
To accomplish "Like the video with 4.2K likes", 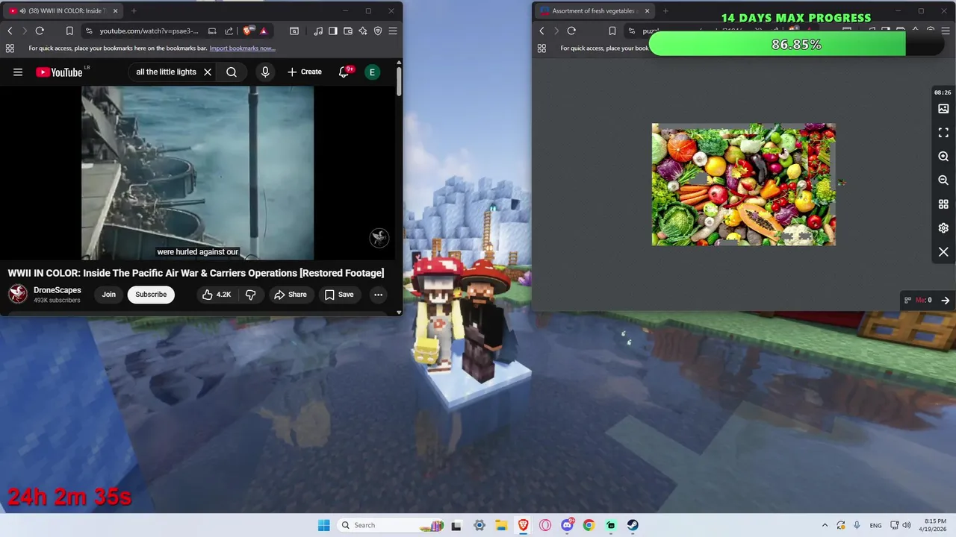I will [217, 295].
